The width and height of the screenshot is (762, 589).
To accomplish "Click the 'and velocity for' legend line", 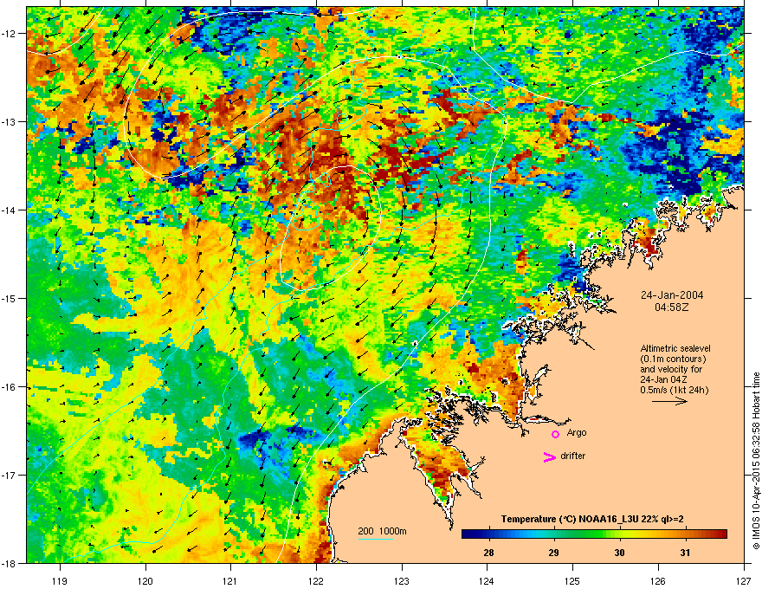I will pos(670,369).
